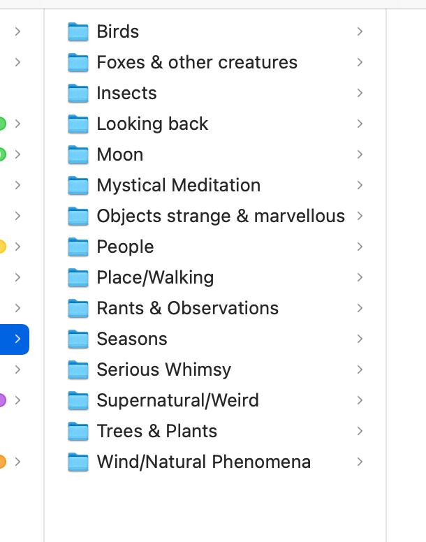Select the Rants & Observations folder name
Image resolution: width=426 pixels, height=542 pixels.
pos(187,308)
